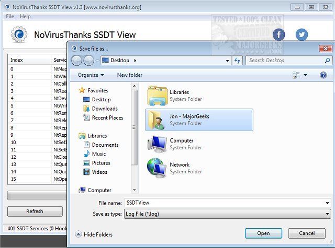The width and height of the screenshot is (335, 248).
Task: Select the row with index 12
Action: [x=37, y=157]
